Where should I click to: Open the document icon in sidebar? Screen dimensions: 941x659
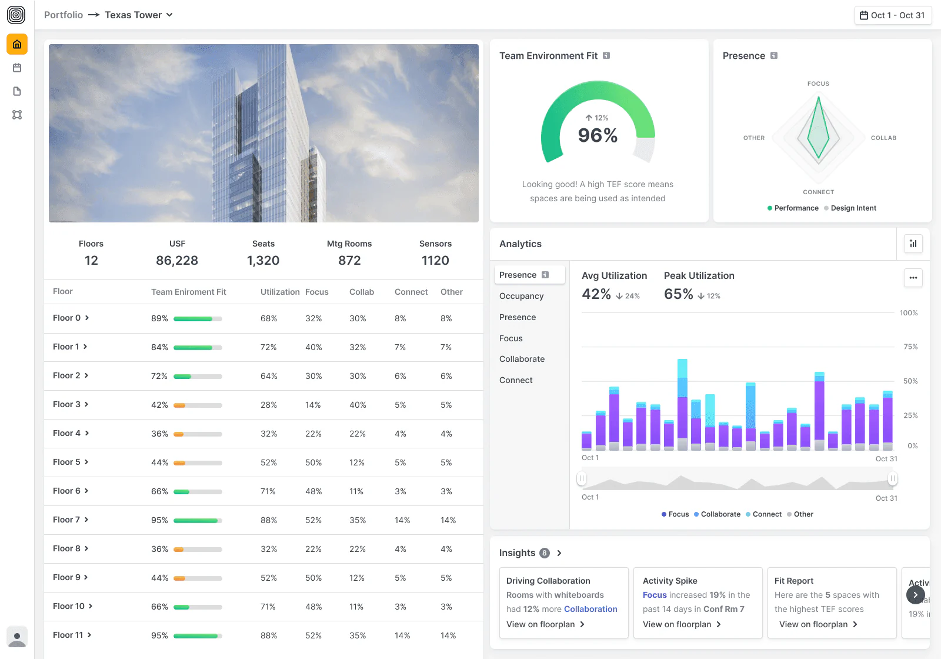tap(17, 91)
